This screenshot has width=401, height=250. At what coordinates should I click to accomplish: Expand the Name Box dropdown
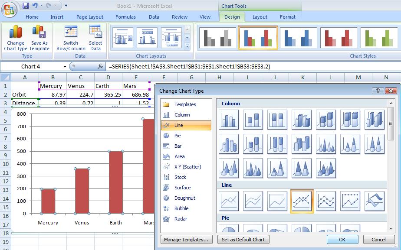point(65,67)
